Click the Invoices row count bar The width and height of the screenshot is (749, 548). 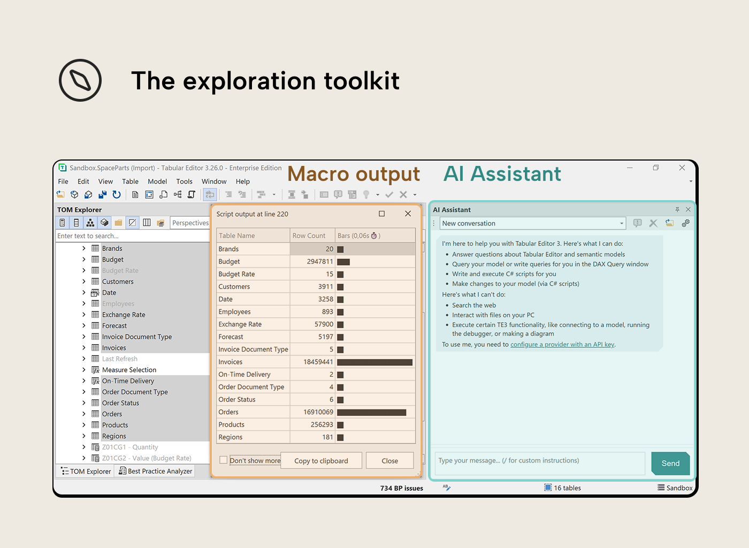[374, 362]
